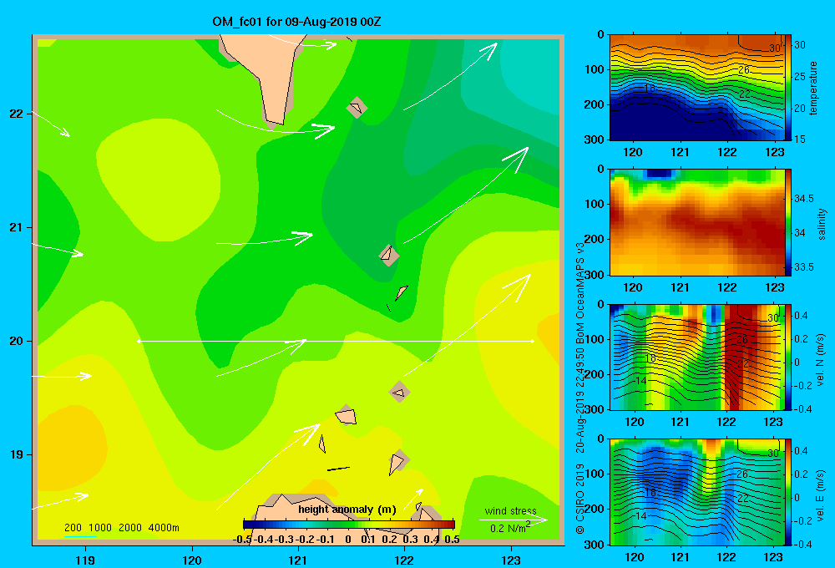Click the 15 tick on temperature scale
The height and width of the screenshot is (568, 835).
pos(800,139)
